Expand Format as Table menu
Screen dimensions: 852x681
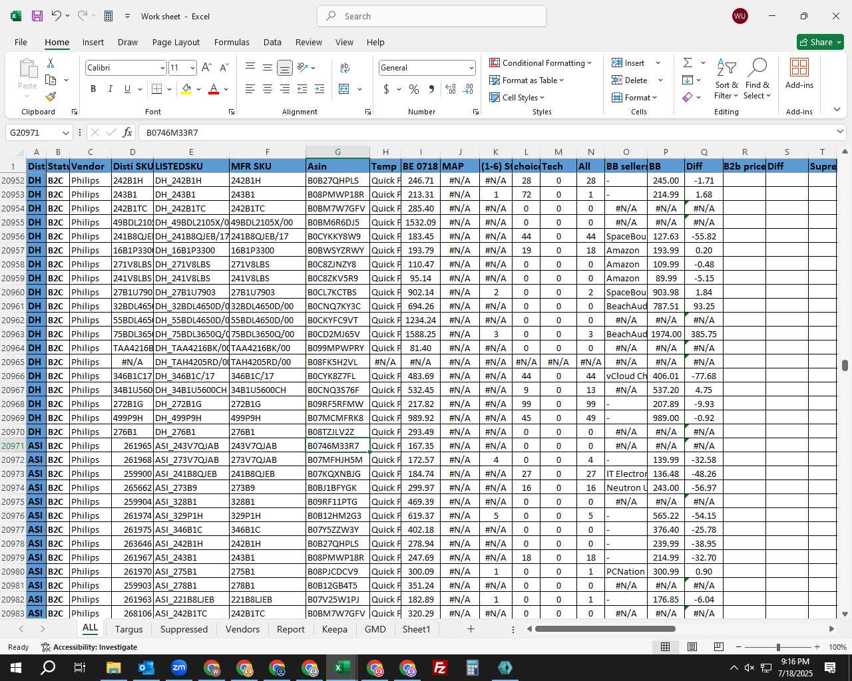point(526,80)
